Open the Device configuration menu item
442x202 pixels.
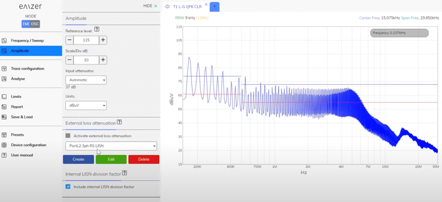(29, 145)
